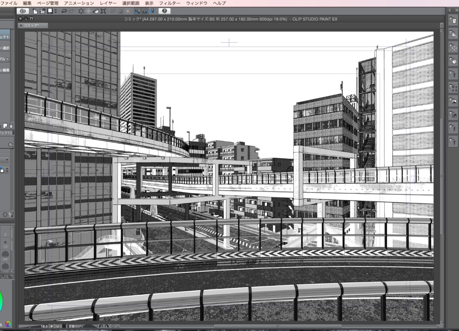The image size is (459, 331).
Task: Open the アニメーション menu
Action: pos(79,3)
